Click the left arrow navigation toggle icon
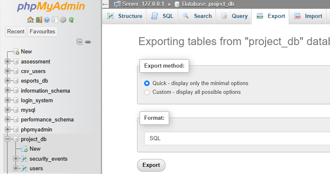Image resolution: width=330 pixels, height=174 pixels. coord(105,4)
